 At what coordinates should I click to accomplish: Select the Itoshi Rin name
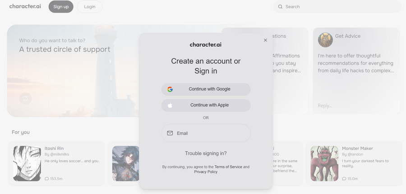54,148
